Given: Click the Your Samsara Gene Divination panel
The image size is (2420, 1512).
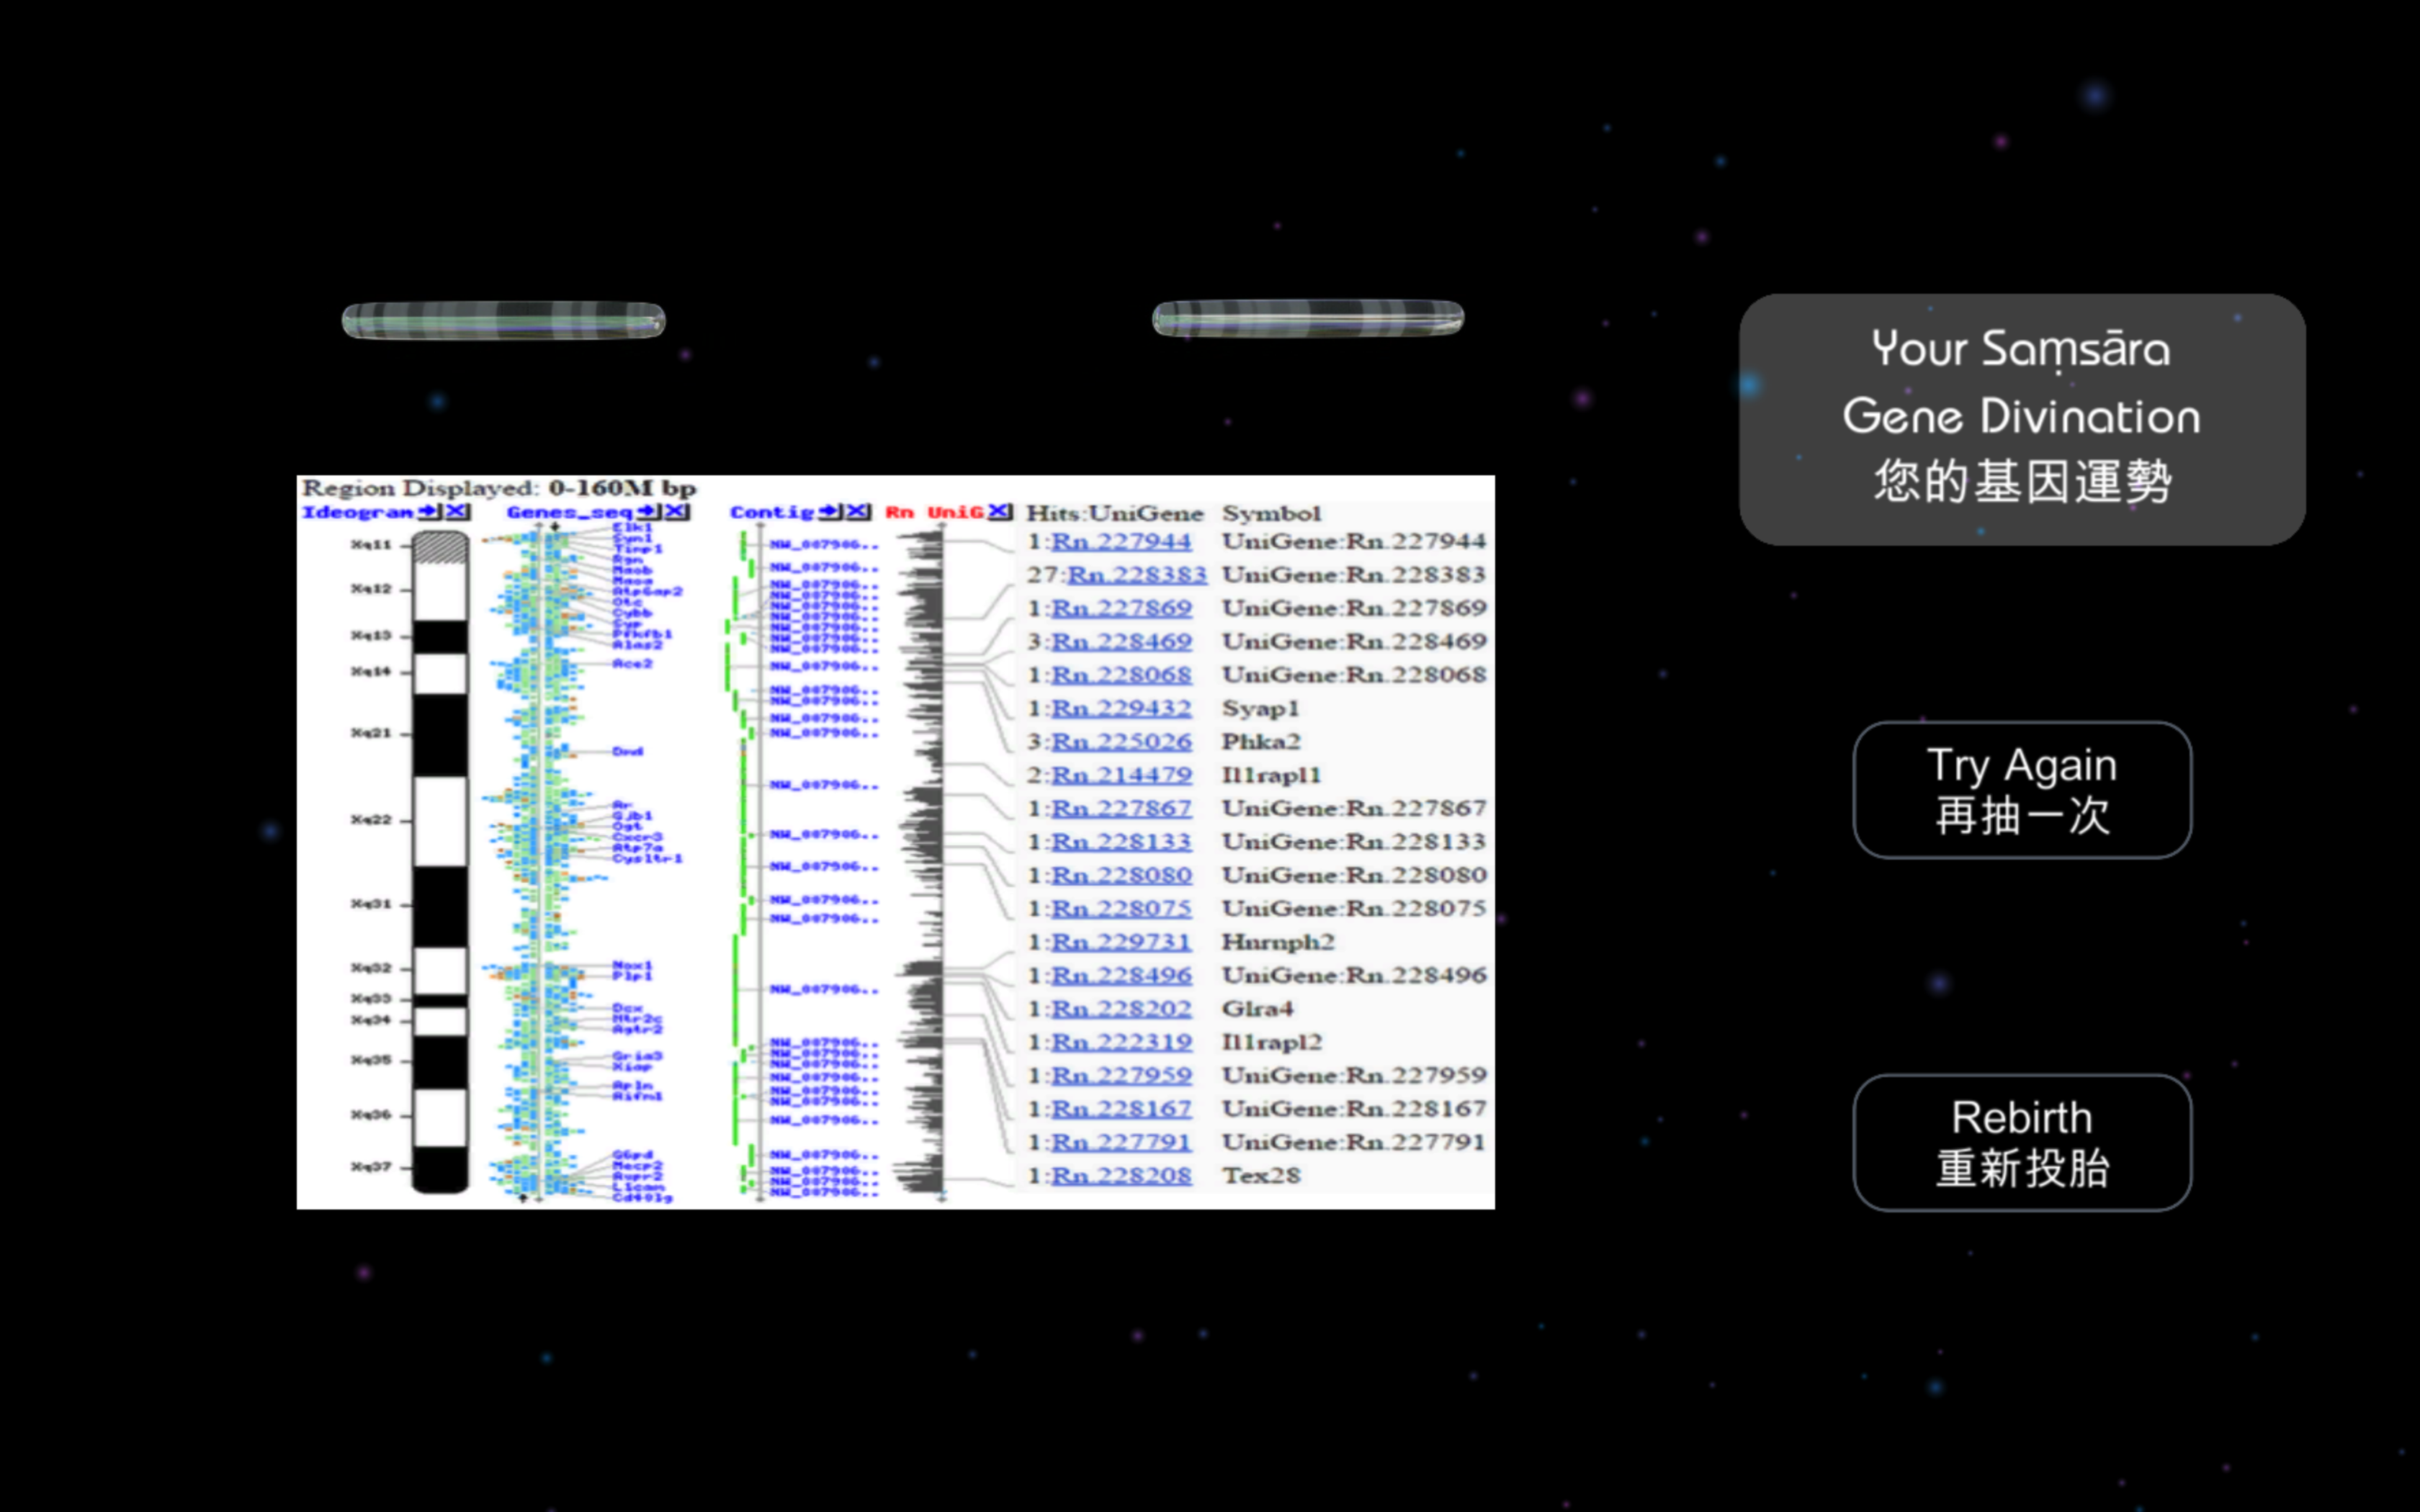Looking at the screenshot, I should click(2022, 419).
